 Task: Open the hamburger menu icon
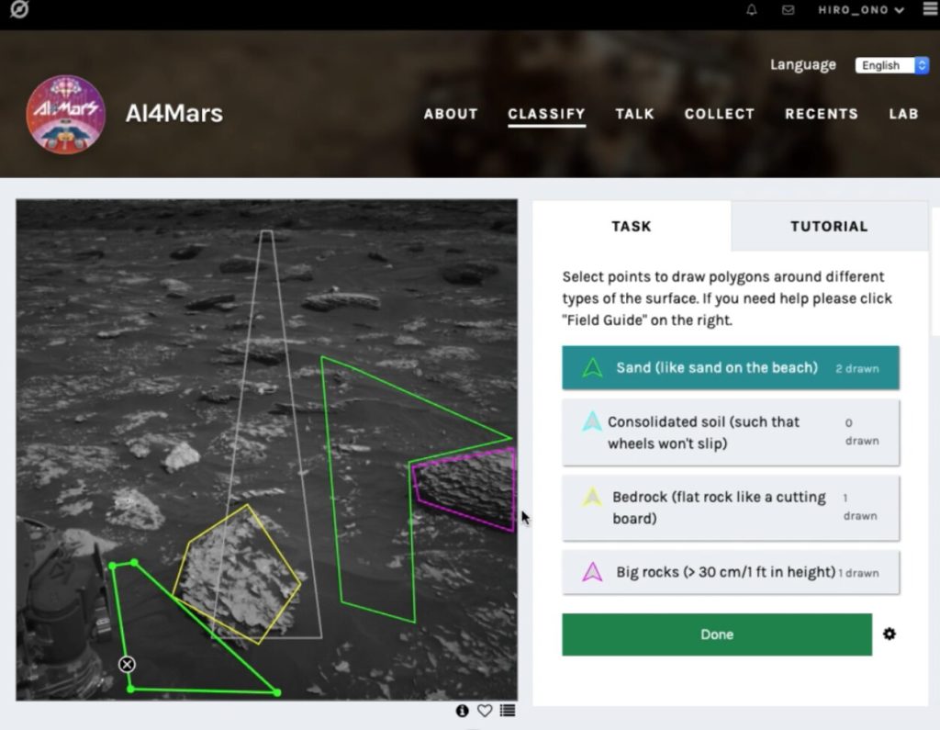pyautogui.click(x=931, y=9)
